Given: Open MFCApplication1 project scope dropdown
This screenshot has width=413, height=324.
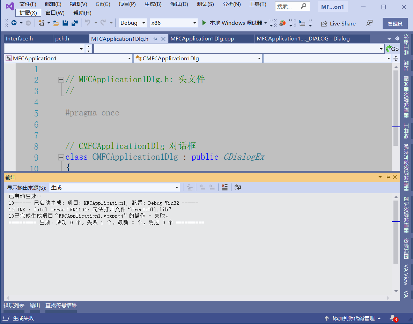Looking at the screenshot, I should pos(68,59).
